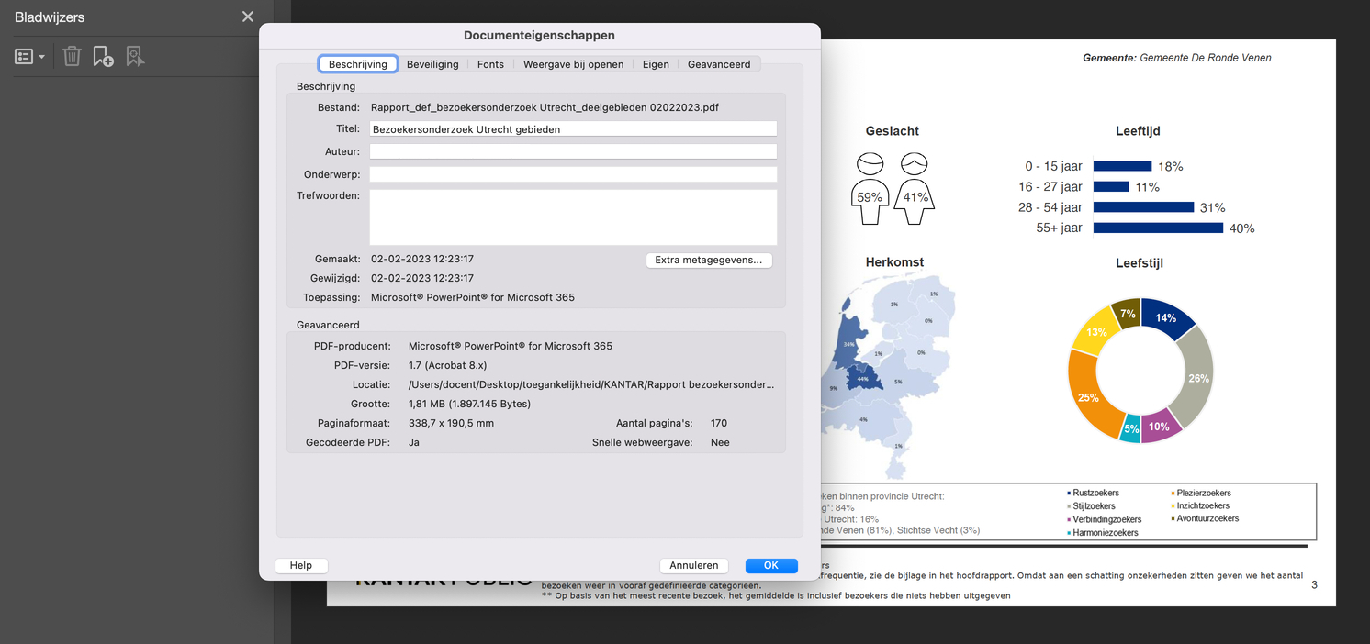Focus the Auteur text field
1370x644 pixels.
click(573, 151)
